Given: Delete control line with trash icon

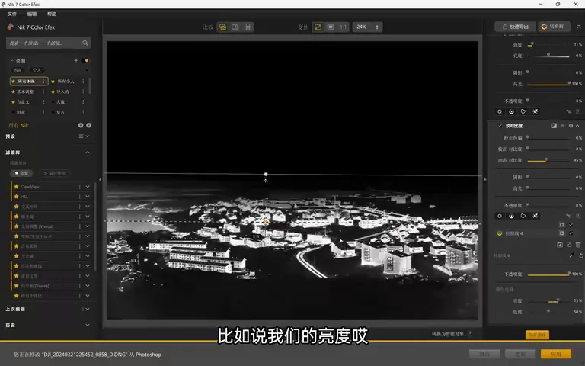Looking at the screenshot, I should click(x=578, y=245).
